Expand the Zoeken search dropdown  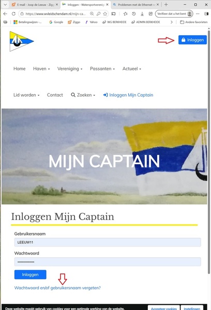click(x=83, y=95)
